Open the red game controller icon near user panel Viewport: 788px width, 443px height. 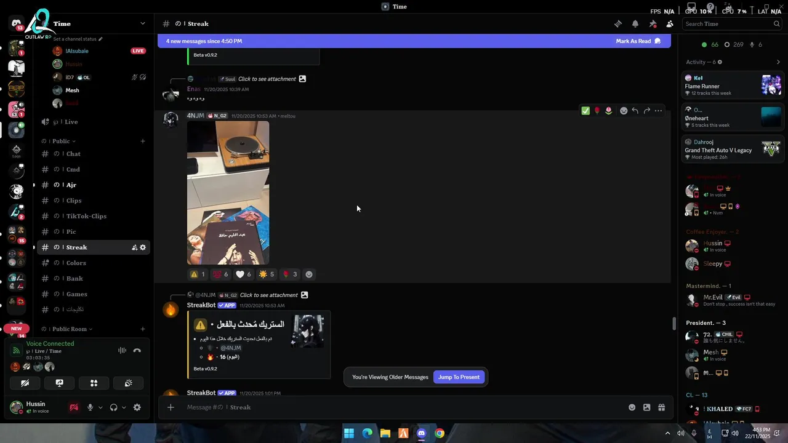[74, 407]
